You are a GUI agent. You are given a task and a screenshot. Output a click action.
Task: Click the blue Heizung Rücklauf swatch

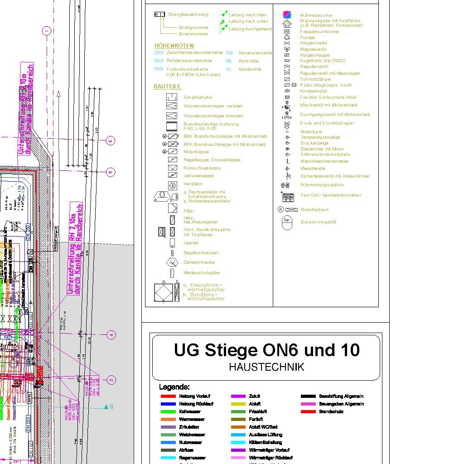pos(168,404)
